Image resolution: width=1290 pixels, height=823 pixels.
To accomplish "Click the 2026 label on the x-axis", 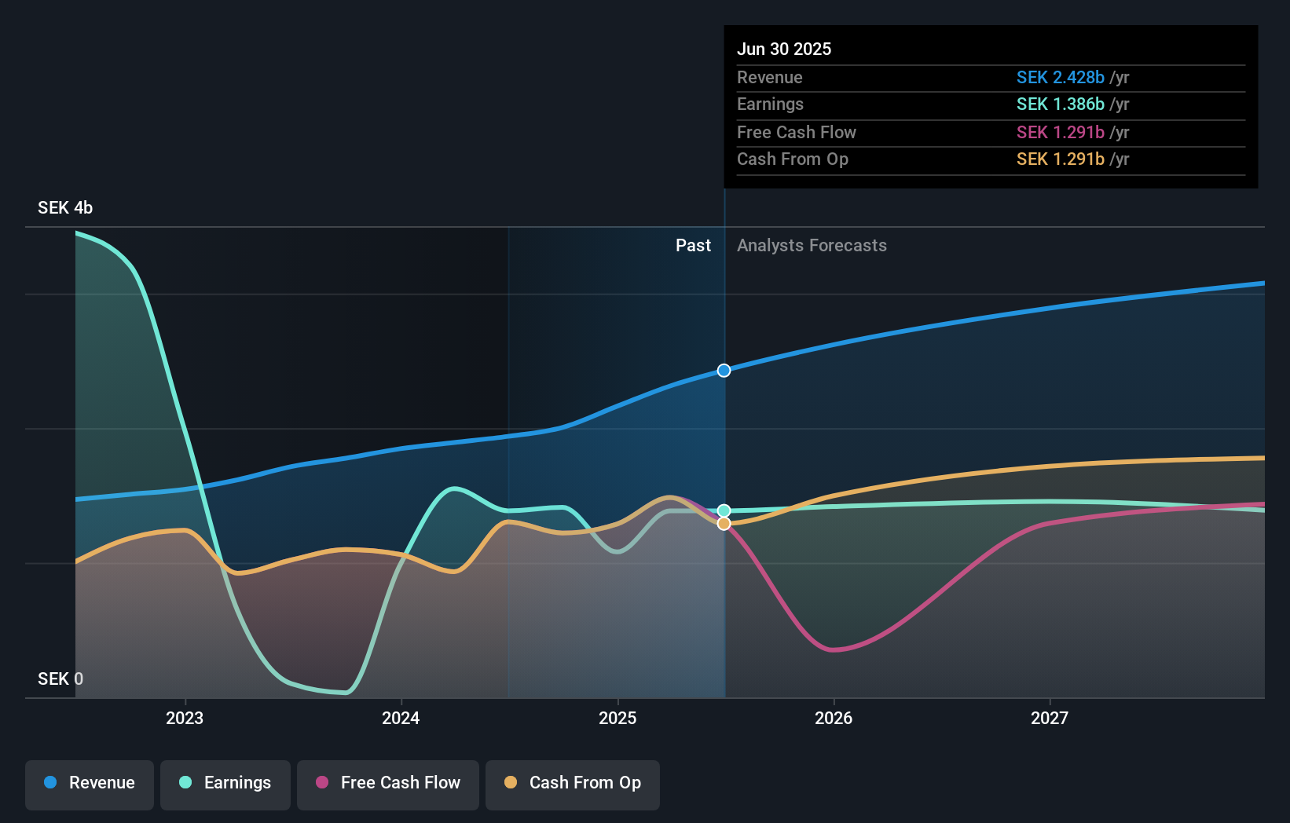I will 834,717.
